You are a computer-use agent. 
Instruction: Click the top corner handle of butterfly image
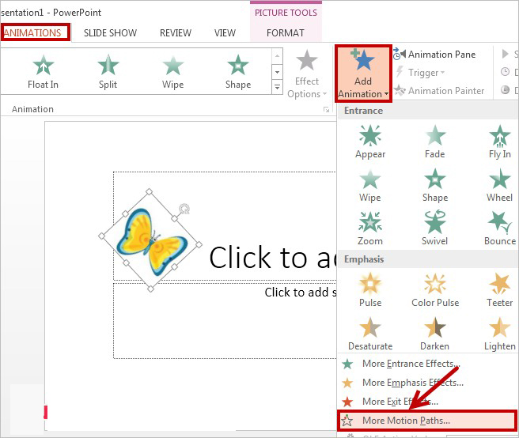pyautogui.click(x=150, y=191)
